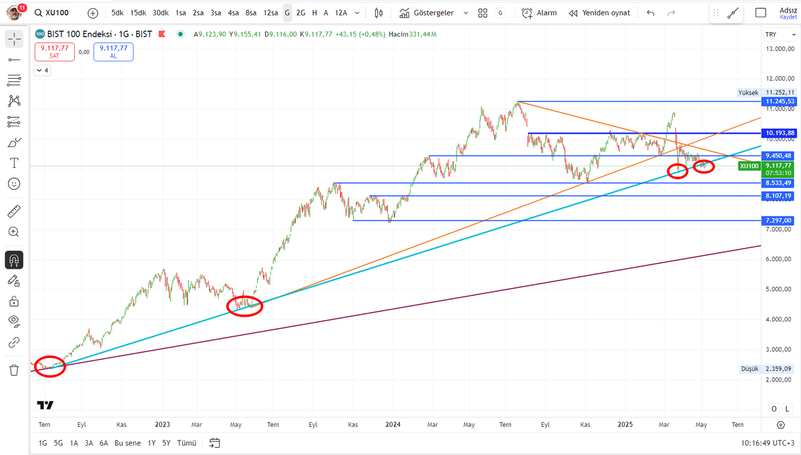Switch to the 4sa interval
Viewport: 801px width, 455px height.
(x=233, y=13)
